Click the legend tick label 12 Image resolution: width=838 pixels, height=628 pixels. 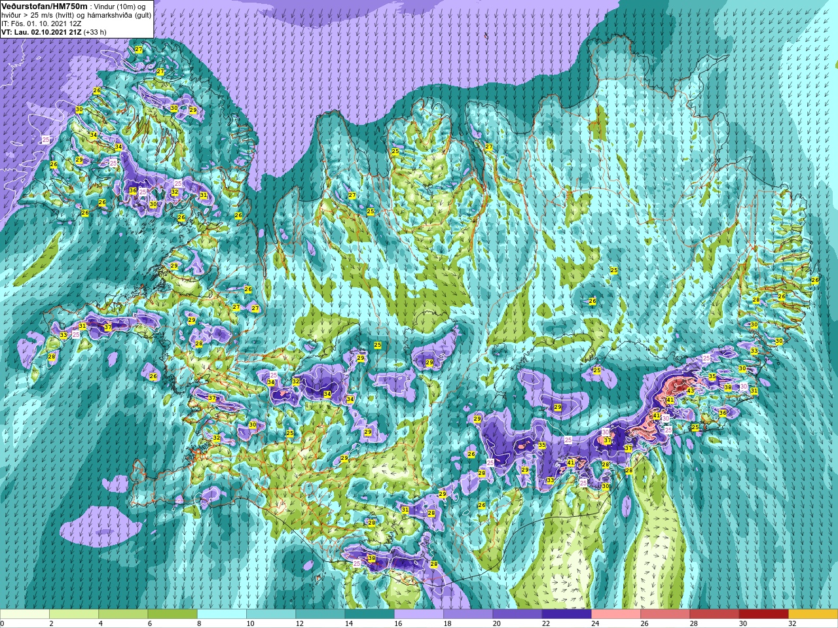[300, 623]
